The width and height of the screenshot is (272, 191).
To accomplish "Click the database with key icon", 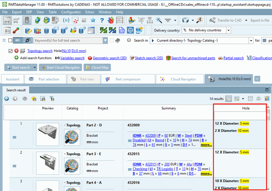I will click(x=28, y=30).
